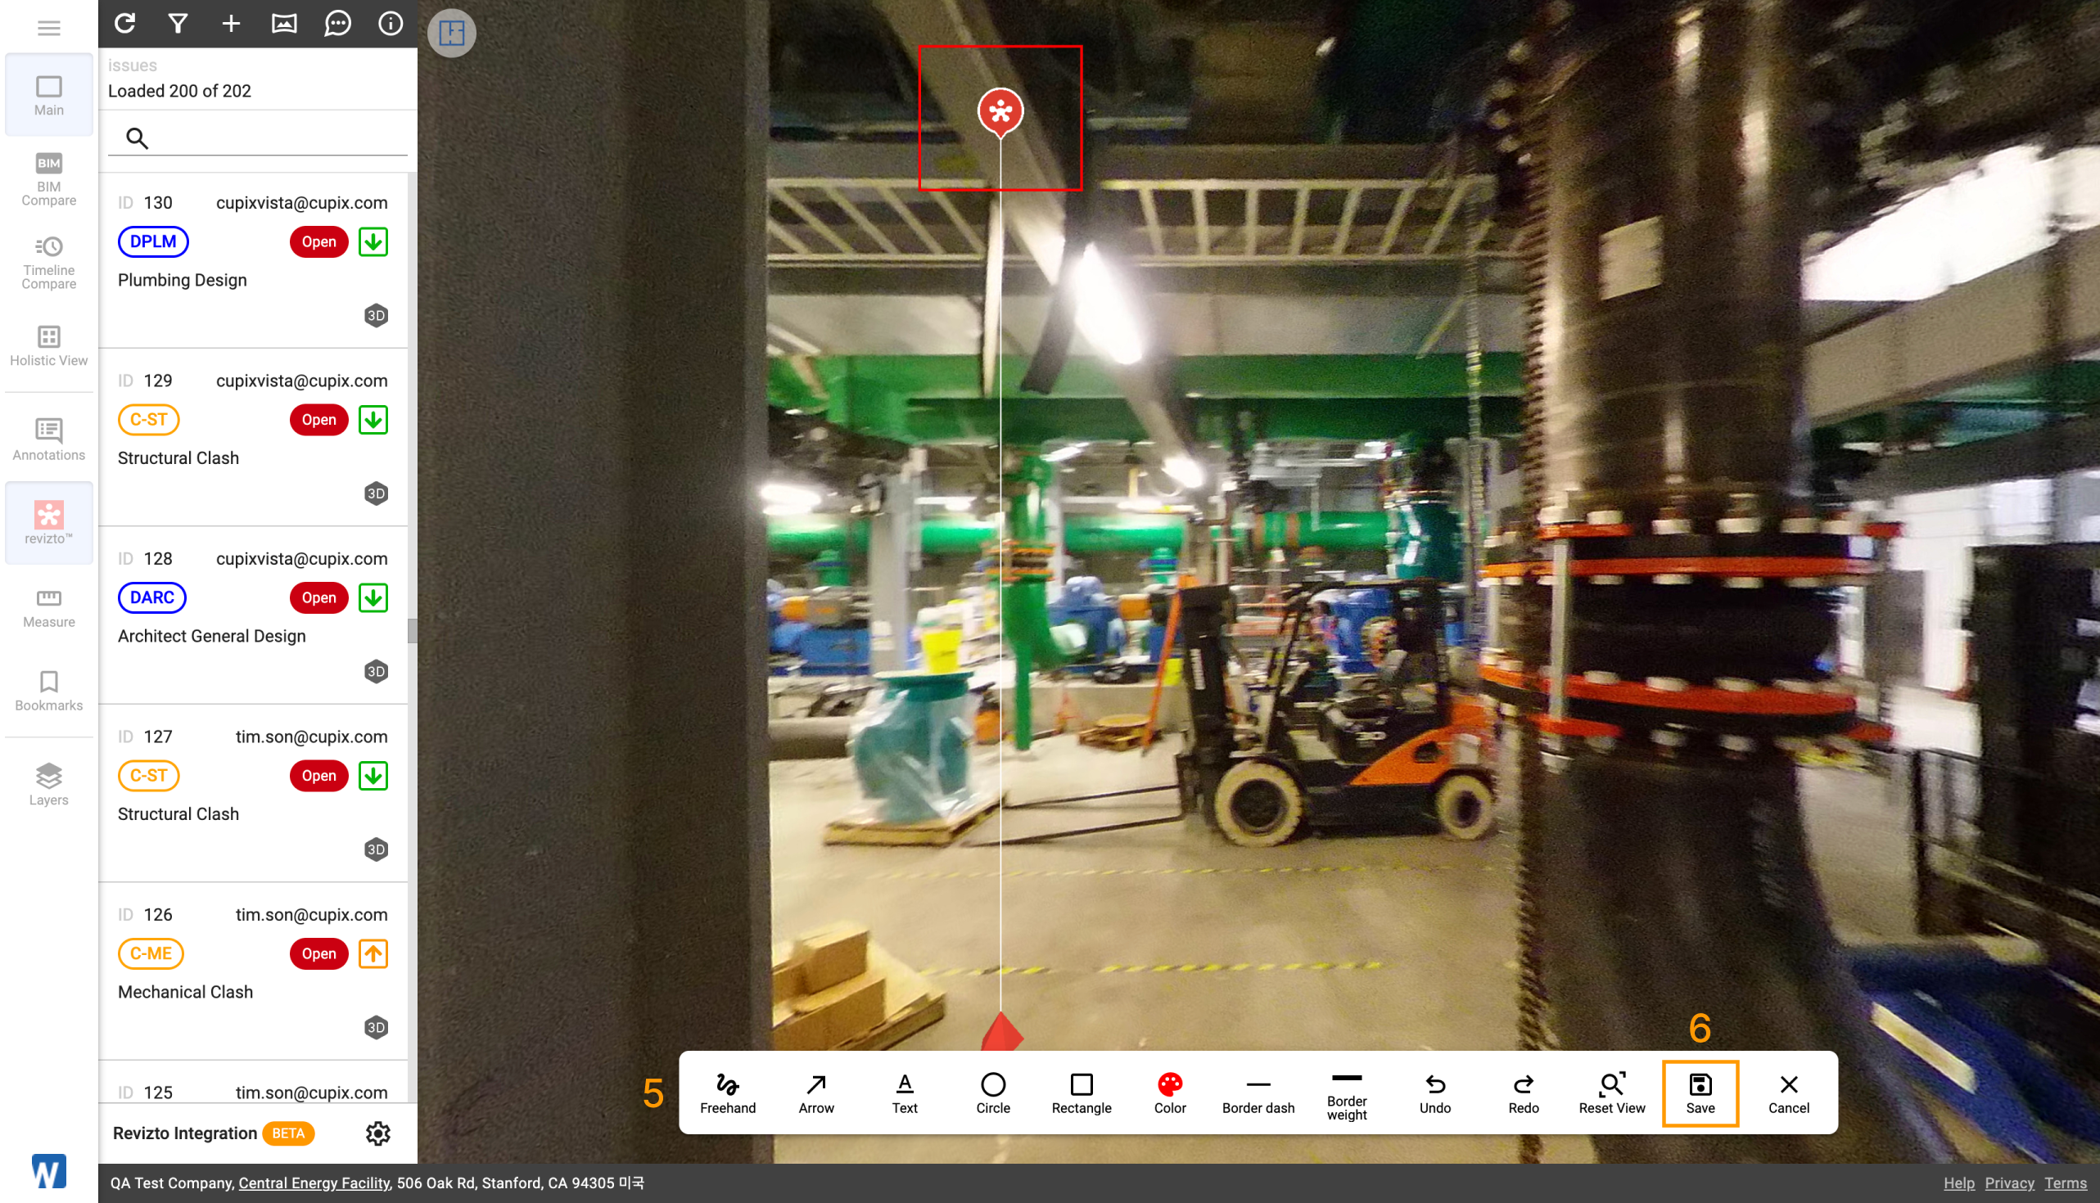Save the markup
Image resolution: width=2100 pixels, height=1203 pixels.
(x=1700, y=1093)
